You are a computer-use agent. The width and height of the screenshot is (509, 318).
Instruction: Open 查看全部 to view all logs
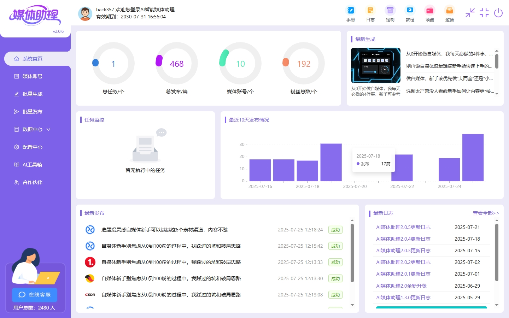(x=486, y=213)
